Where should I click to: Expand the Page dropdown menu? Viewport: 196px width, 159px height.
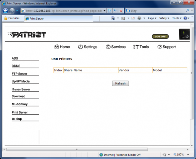152,18
